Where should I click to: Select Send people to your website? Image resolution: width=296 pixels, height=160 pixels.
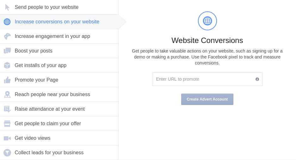[x=46, y=7]
